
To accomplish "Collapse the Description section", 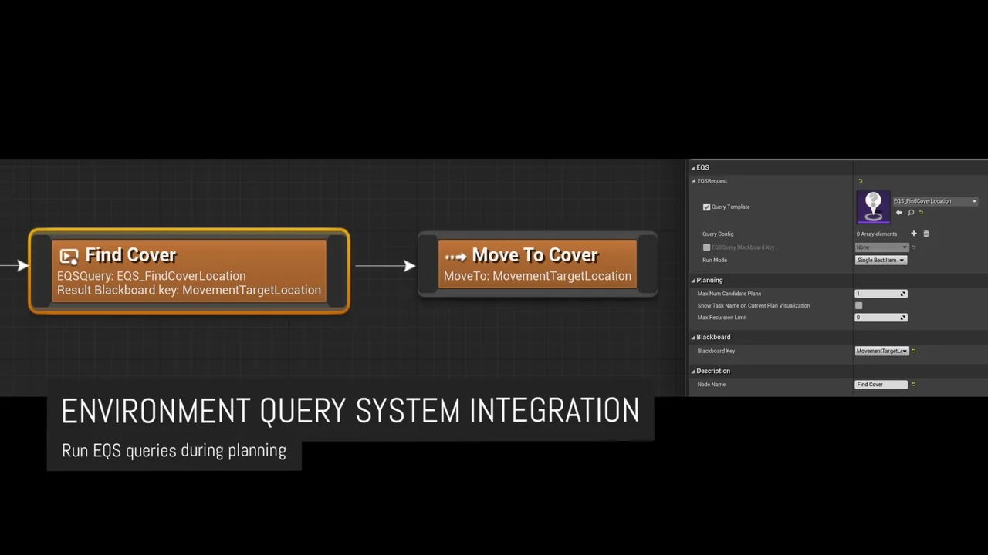I will (694, 372).
